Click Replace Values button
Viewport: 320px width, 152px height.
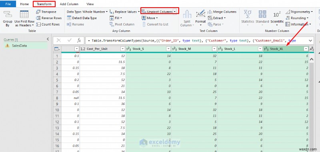coord(124,12)
